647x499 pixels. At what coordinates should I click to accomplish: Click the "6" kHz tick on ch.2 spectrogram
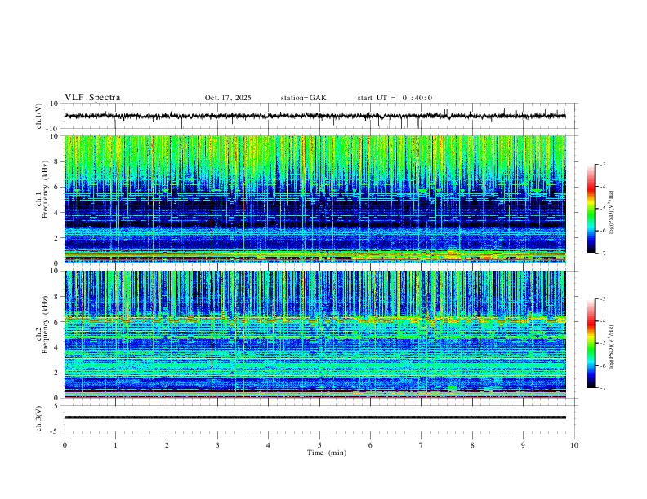(56, 322)
